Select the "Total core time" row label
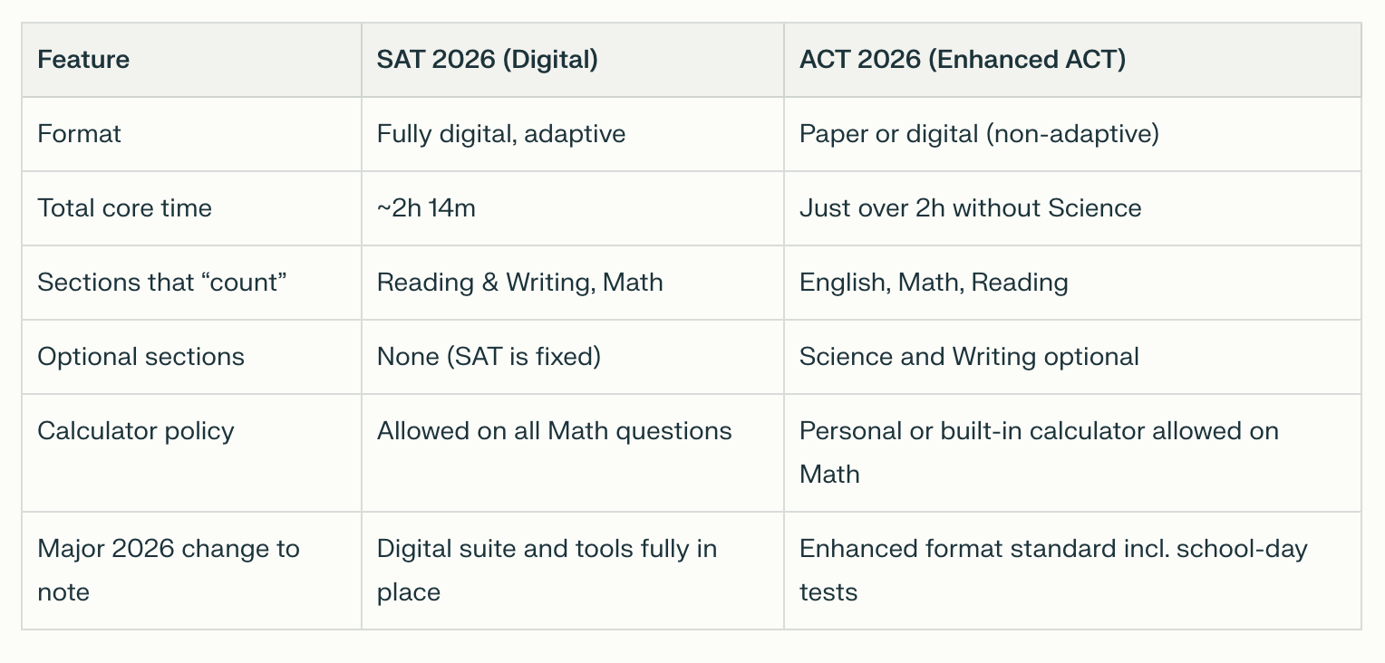 (x=124, y=208)
